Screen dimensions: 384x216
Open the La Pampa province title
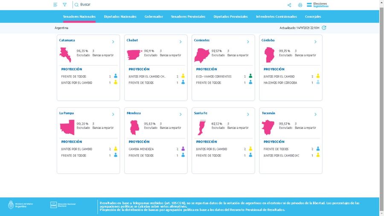[67, 113]
